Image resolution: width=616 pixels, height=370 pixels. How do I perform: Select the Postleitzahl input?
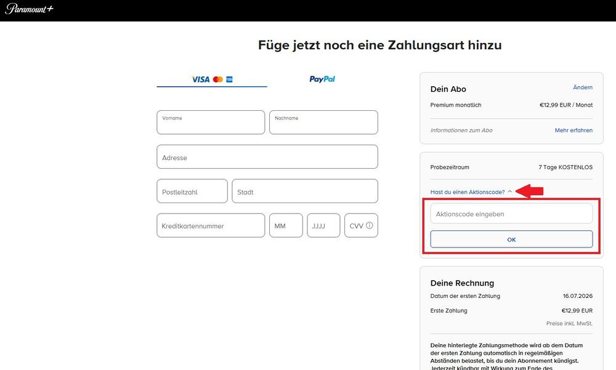(x=192, y=191)
